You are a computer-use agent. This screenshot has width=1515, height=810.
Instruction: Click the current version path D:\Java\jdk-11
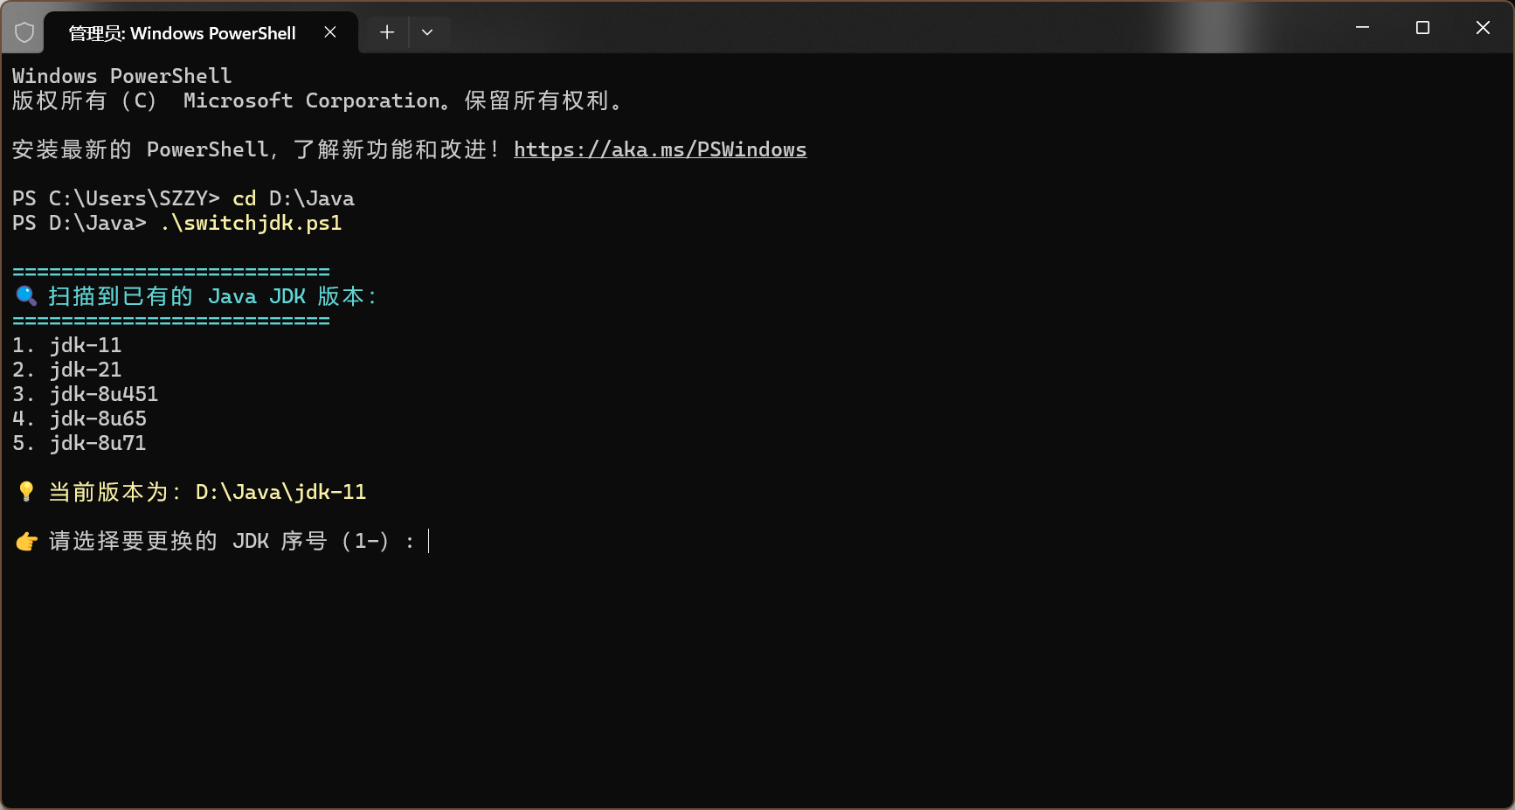(x=280, y=491)
